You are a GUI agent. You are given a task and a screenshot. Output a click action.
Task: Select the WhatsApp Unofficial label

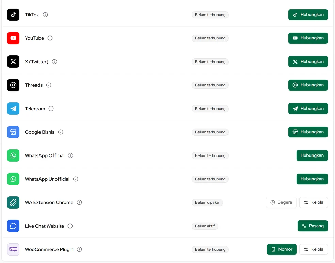coord(47,179)
